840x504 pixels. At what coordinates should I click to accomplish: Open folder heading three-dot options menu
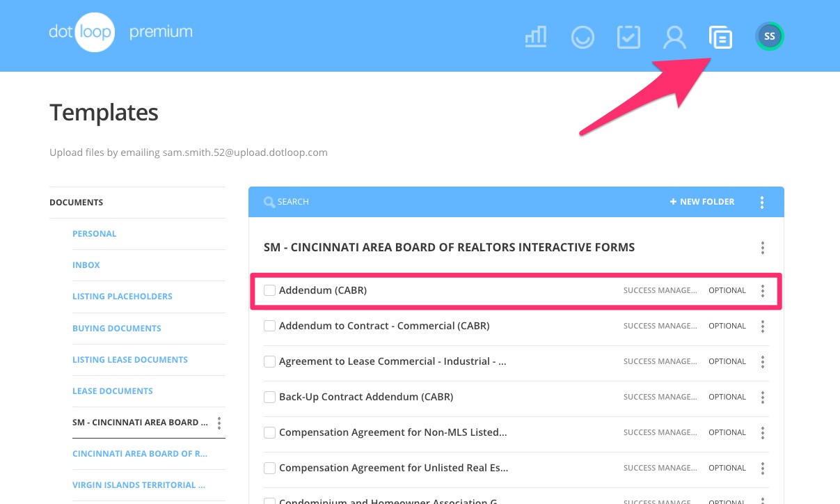[763, 247]
